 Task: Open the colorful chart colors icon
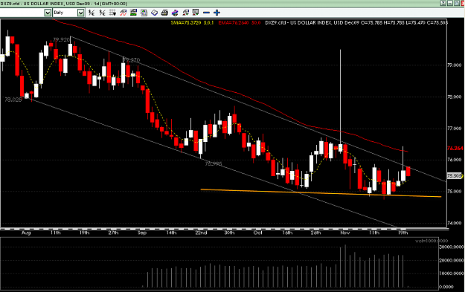pyautogui.click(x=175, y=13)
